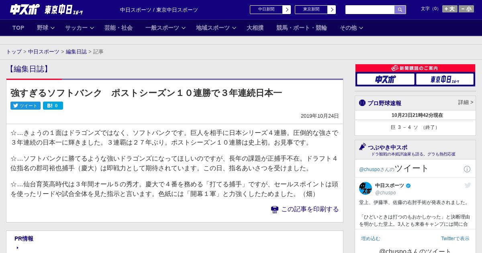Click the PR情報 heading
This screenshot has width=482, height=253.
click(24, 239)
